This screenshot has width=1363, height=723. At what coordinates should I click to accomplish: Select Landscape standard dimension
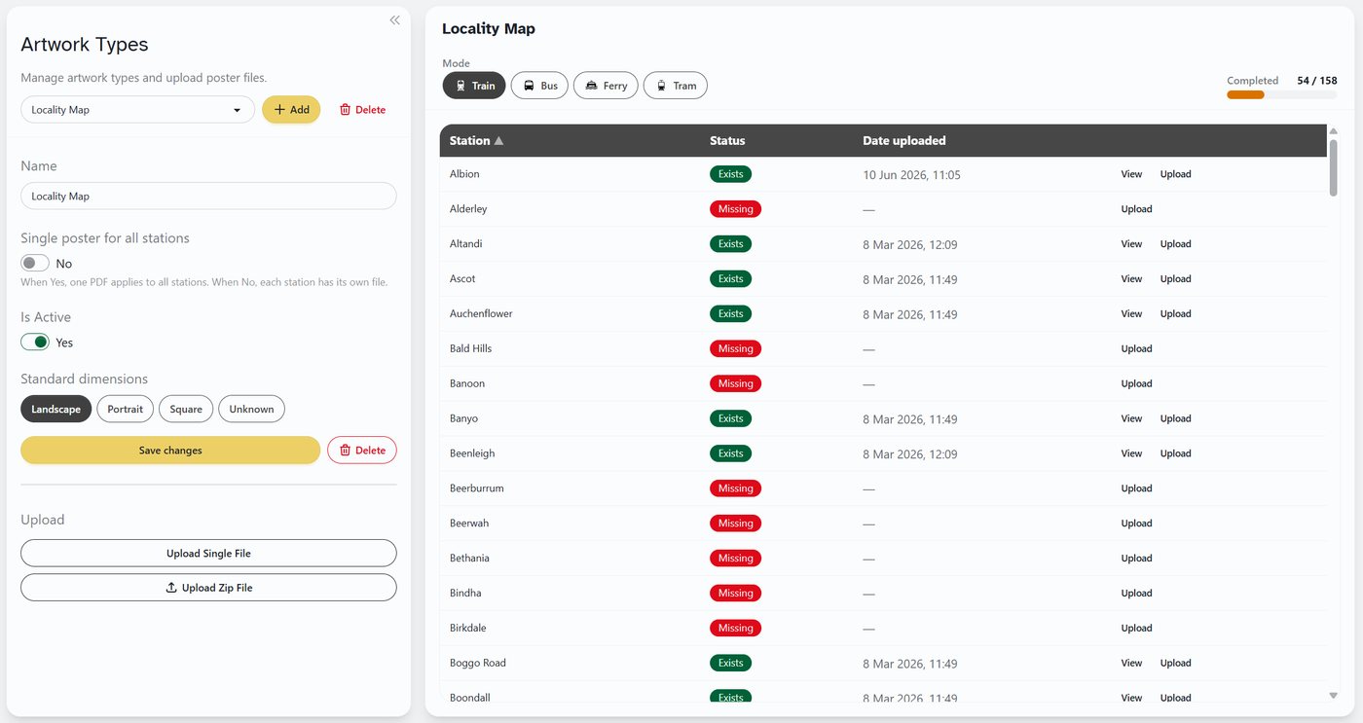tap(56, 410)
